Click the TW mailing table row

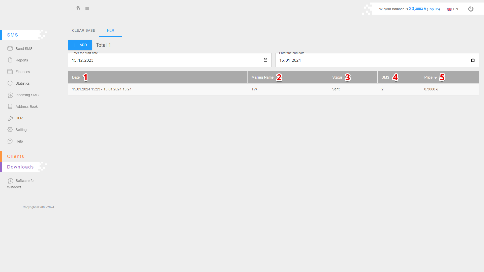point(254,89)
